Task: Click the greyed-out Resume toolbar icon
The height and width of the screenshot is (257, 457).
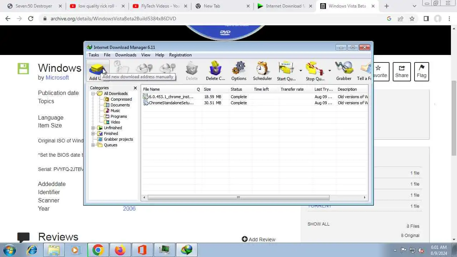Action: click(121, 68)
